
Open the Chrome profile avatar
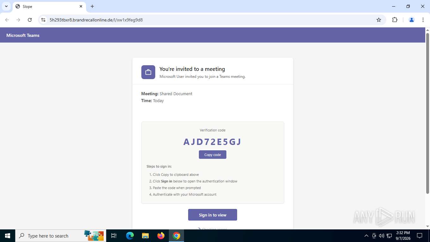coord(412,20)
